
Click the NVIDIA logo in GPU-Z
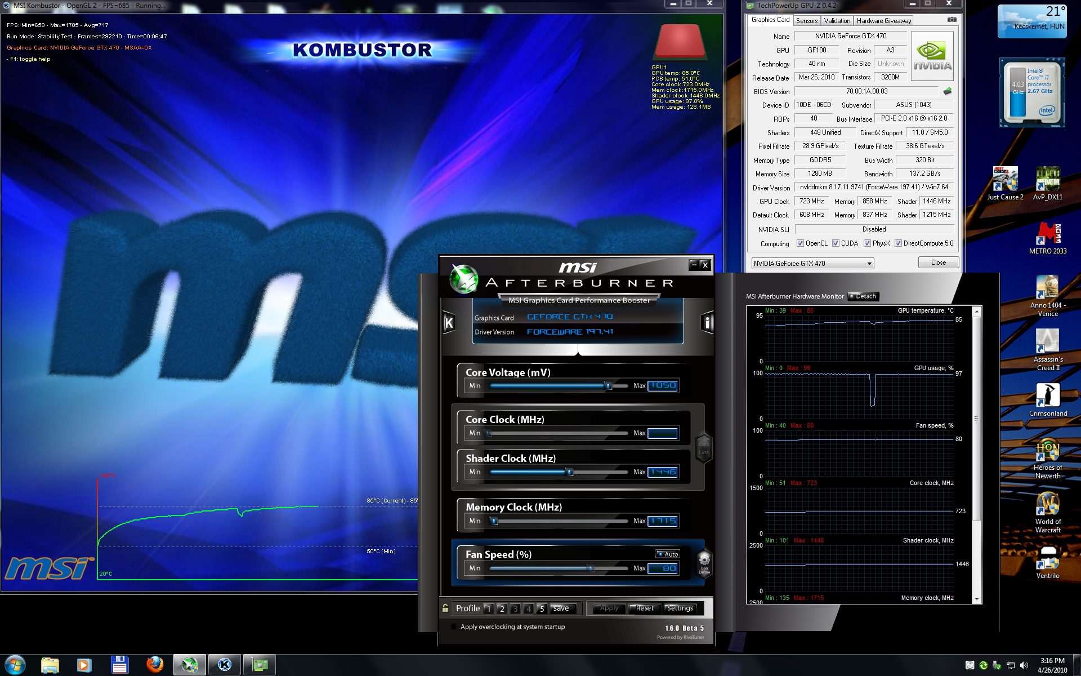tap(932, 55)
